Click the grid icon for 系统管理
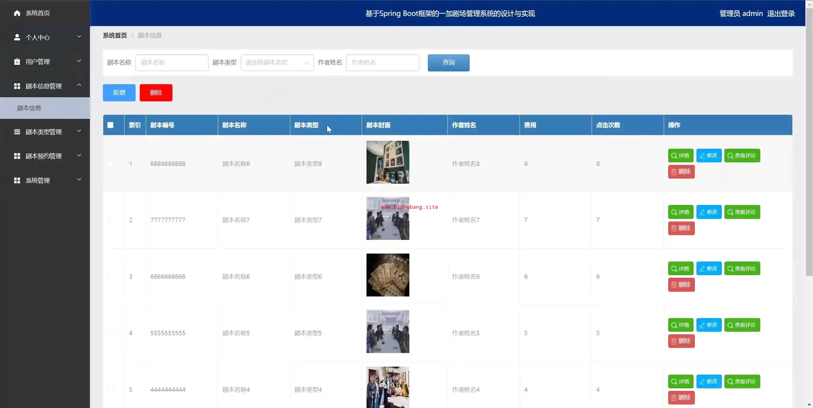Viewport: 813px width, 408px height. pos(17,180)
